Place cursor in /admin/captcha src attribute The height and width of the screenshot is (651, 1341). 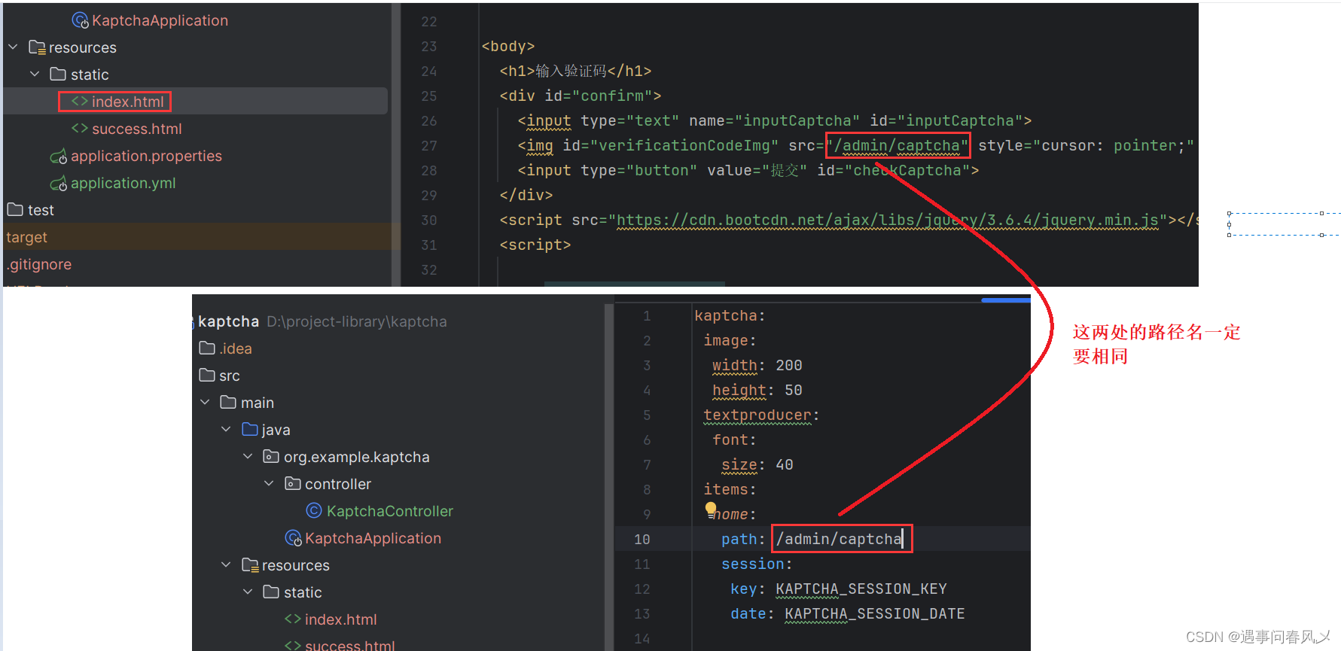[x=897, y=145]
